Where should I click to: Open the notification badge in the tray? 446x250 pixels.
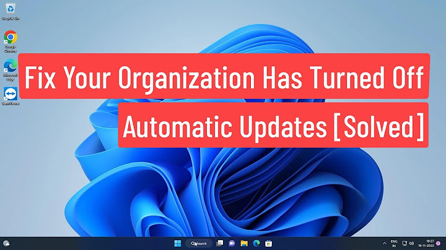coord(439,243)
